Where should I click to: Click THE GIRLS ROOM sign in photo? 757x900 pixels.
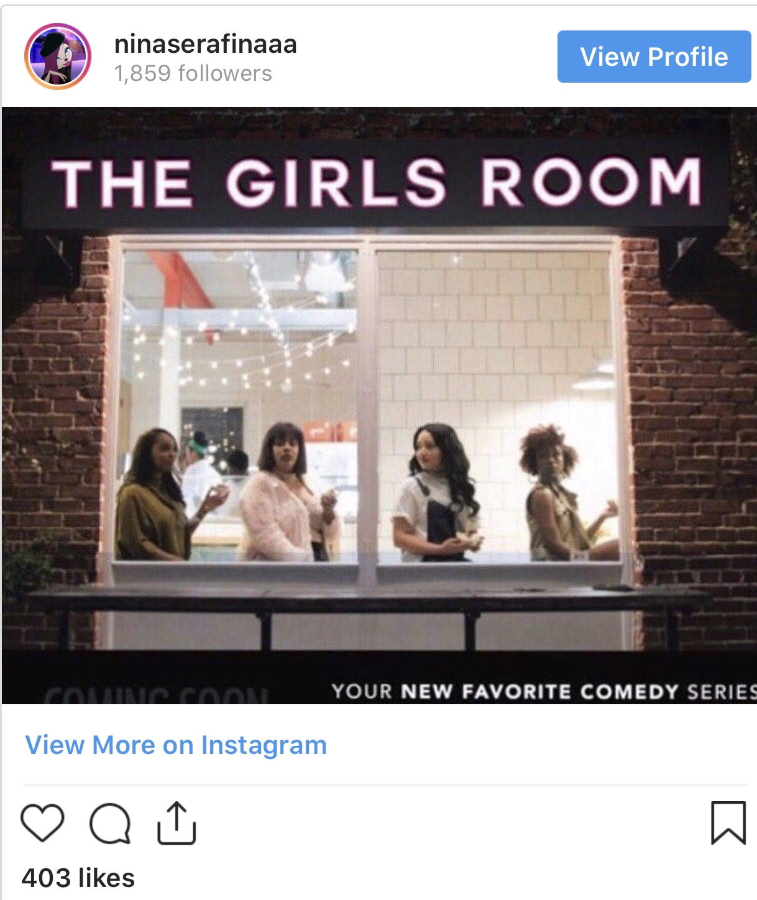377,182
